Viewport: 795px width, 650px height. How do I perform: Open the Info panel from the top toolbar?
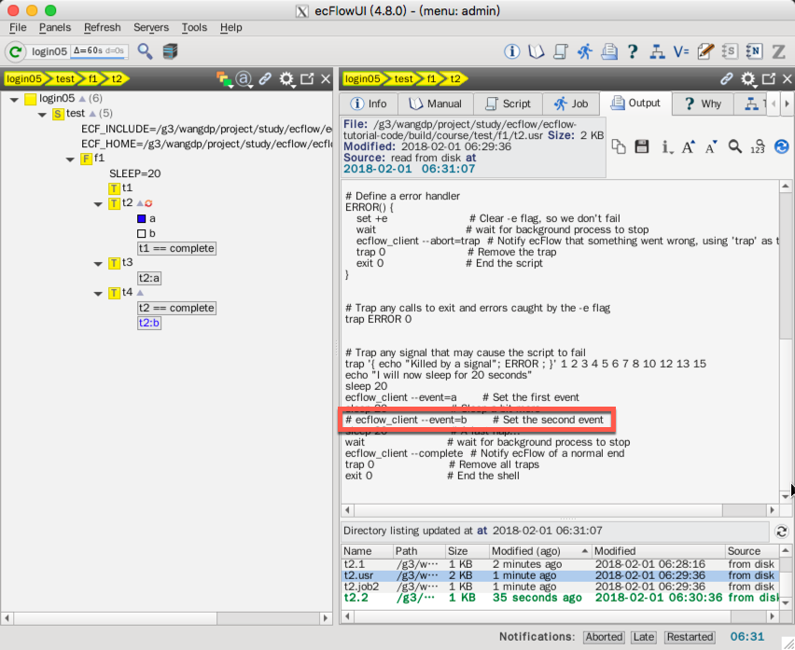click(x=511, y=51)
